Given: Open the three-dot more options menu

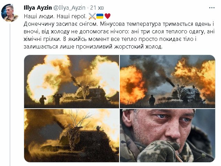Looking at the screenshot, I should tap(212, 8).
